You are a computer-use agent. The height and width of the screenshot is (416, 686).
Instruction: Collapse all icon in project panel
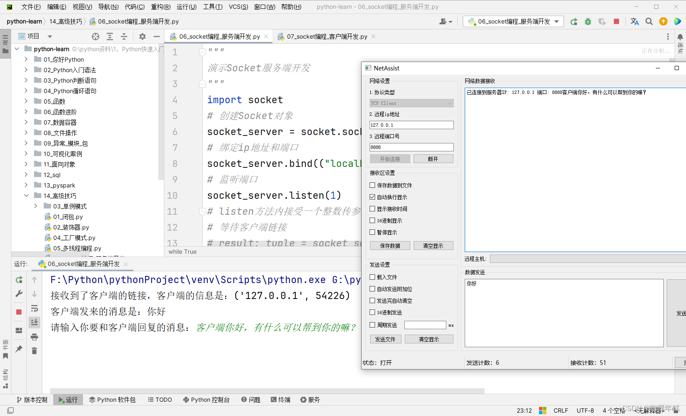coord(124,36)
